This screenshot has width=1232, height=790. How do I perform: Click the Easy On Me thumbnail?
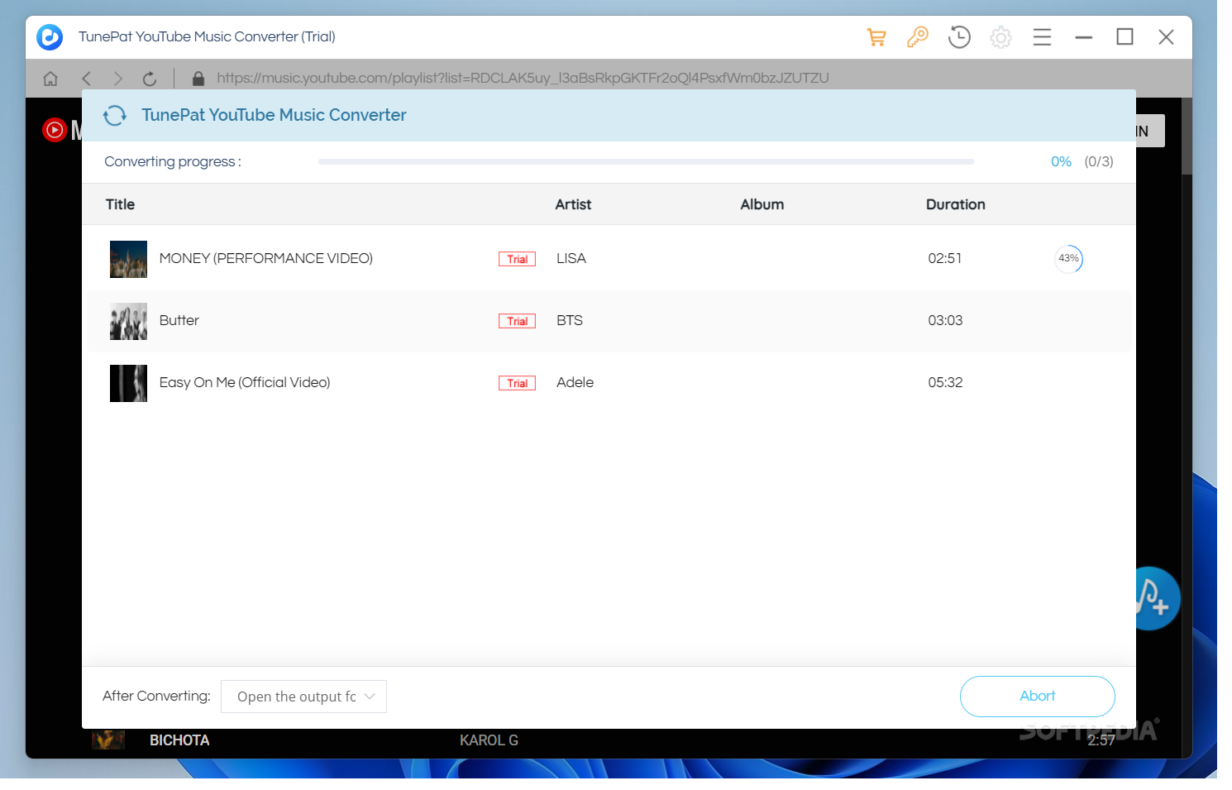pos(128,383)
